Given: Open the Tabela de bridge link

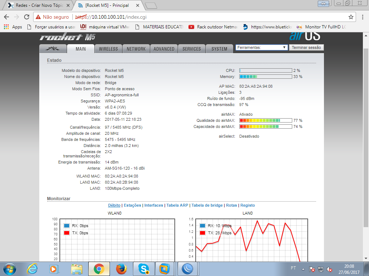Looking at the screenshot, I should [x=207, y=205].
